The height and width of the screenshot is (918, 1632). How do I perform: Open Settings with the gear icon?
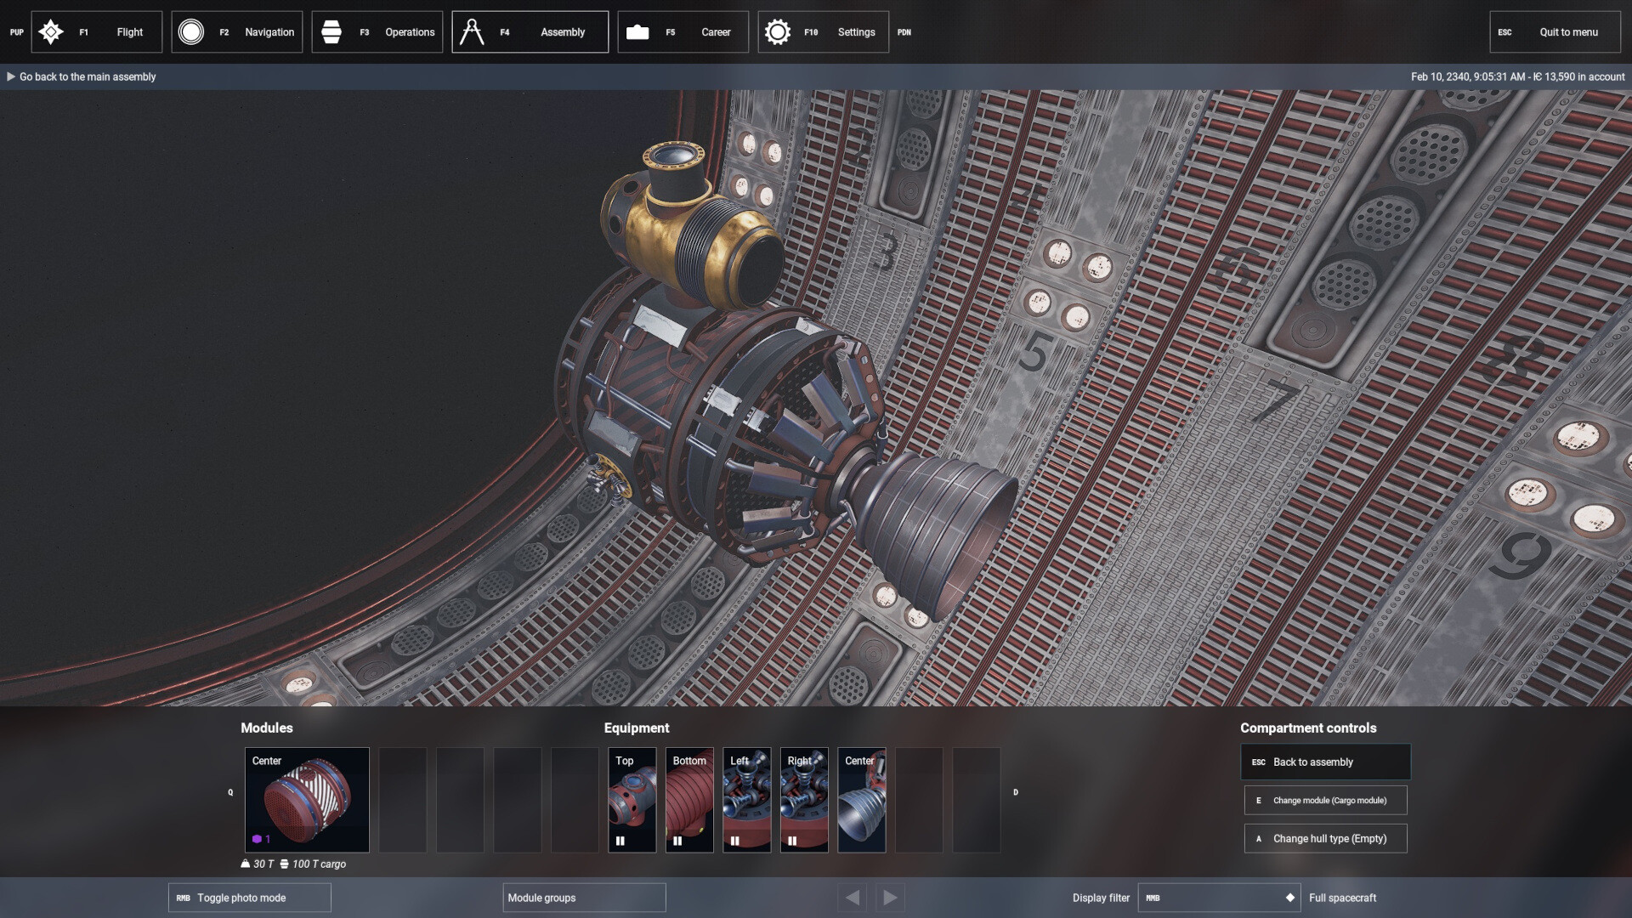point(777,31)
